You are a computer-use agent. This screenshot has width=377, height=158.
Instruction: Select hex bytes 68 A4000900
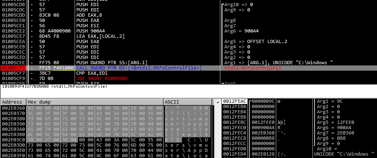(55, 31)
